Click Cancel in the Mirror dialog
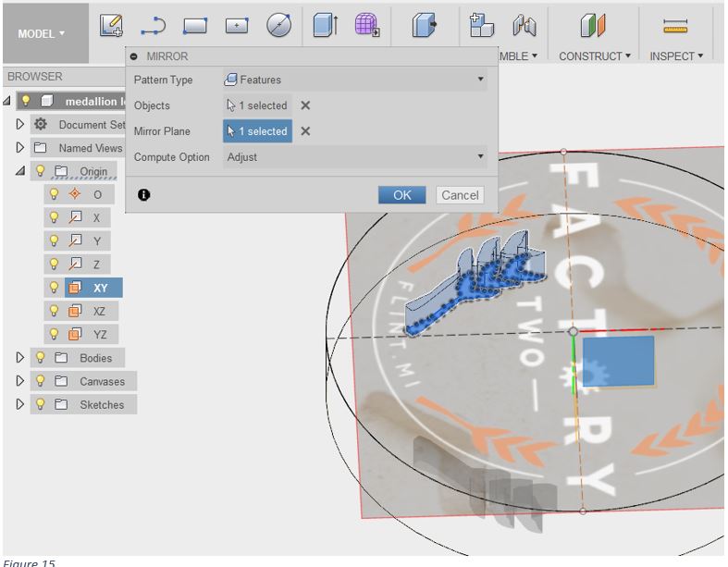Viewport: 728px width, 567px height. (460, 195)
